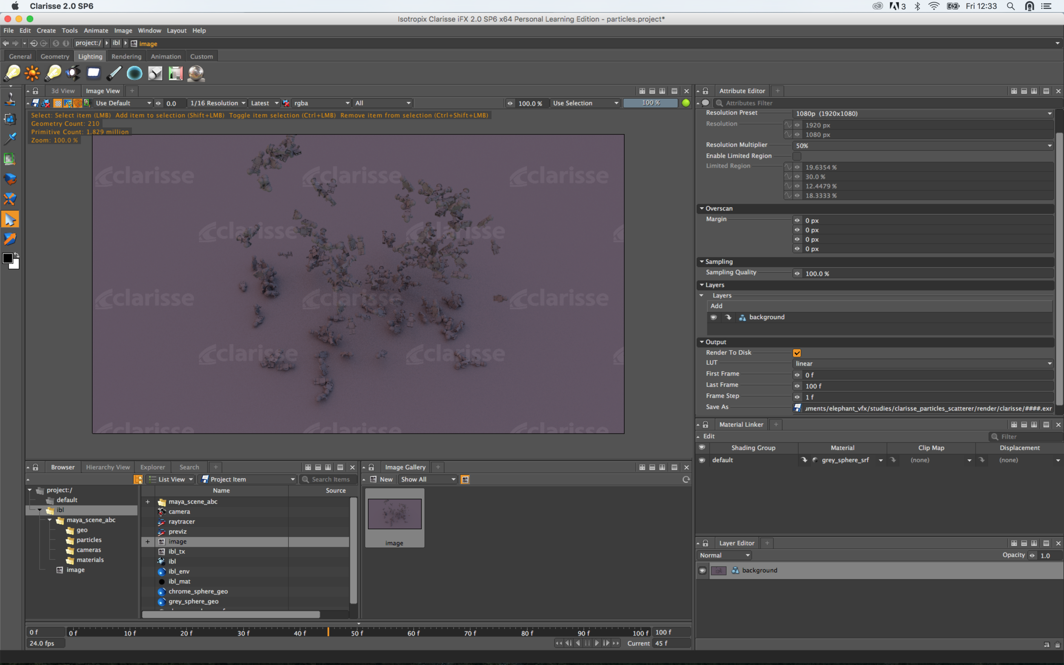Select the orange sun light icon
This screenshot has width=1064, height=665.
pyautogui.click(x=32, y=73)
